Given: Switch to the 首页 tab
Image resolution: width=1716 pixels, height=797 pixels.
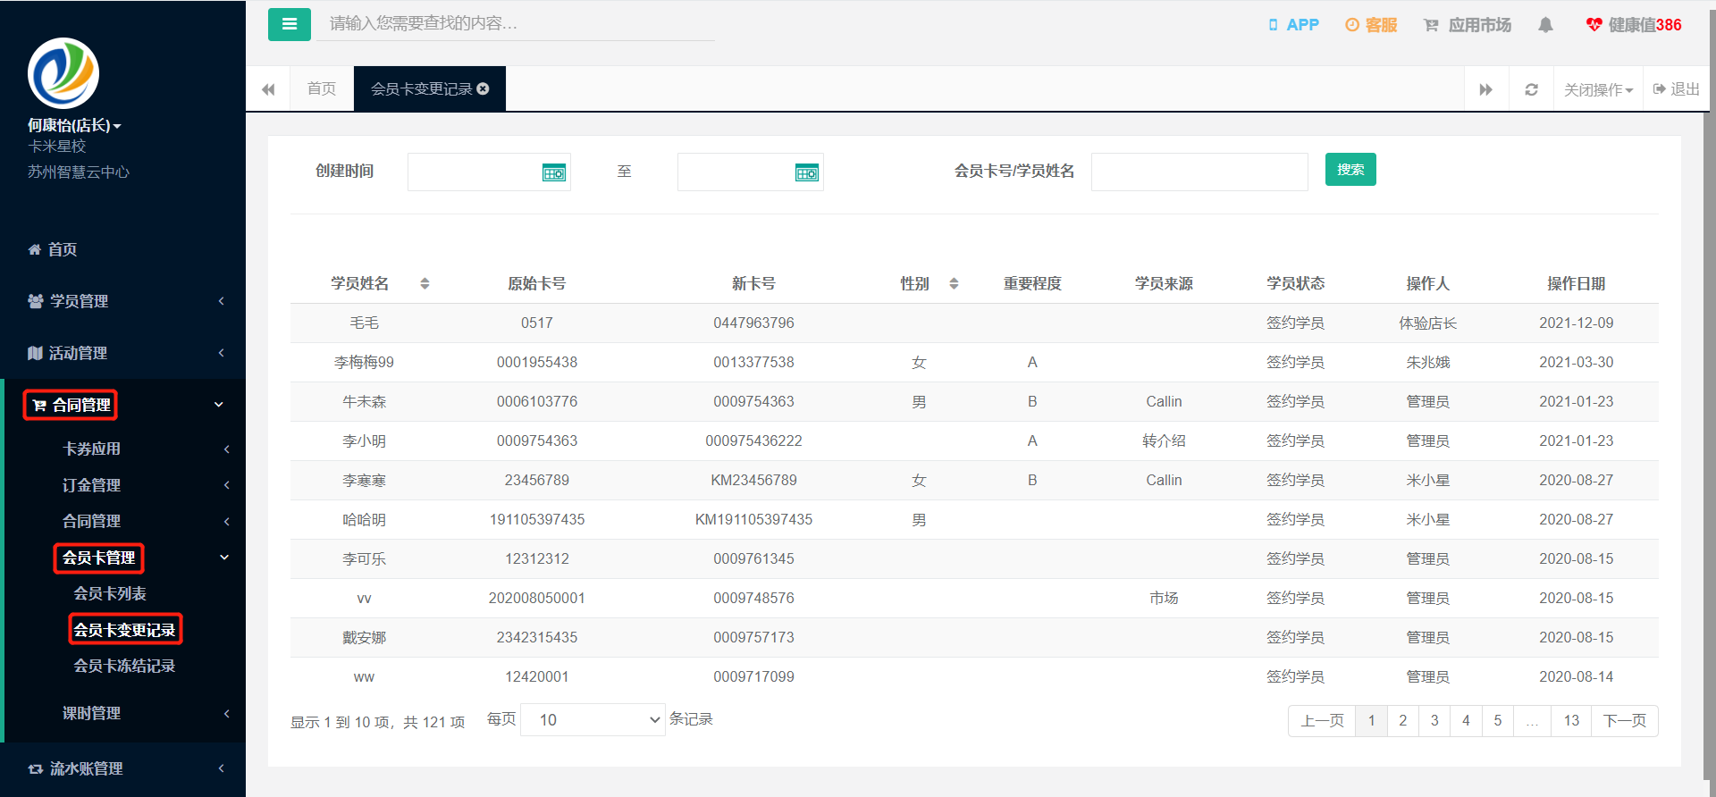Looking at the screenshot, I should click(322, 88).
